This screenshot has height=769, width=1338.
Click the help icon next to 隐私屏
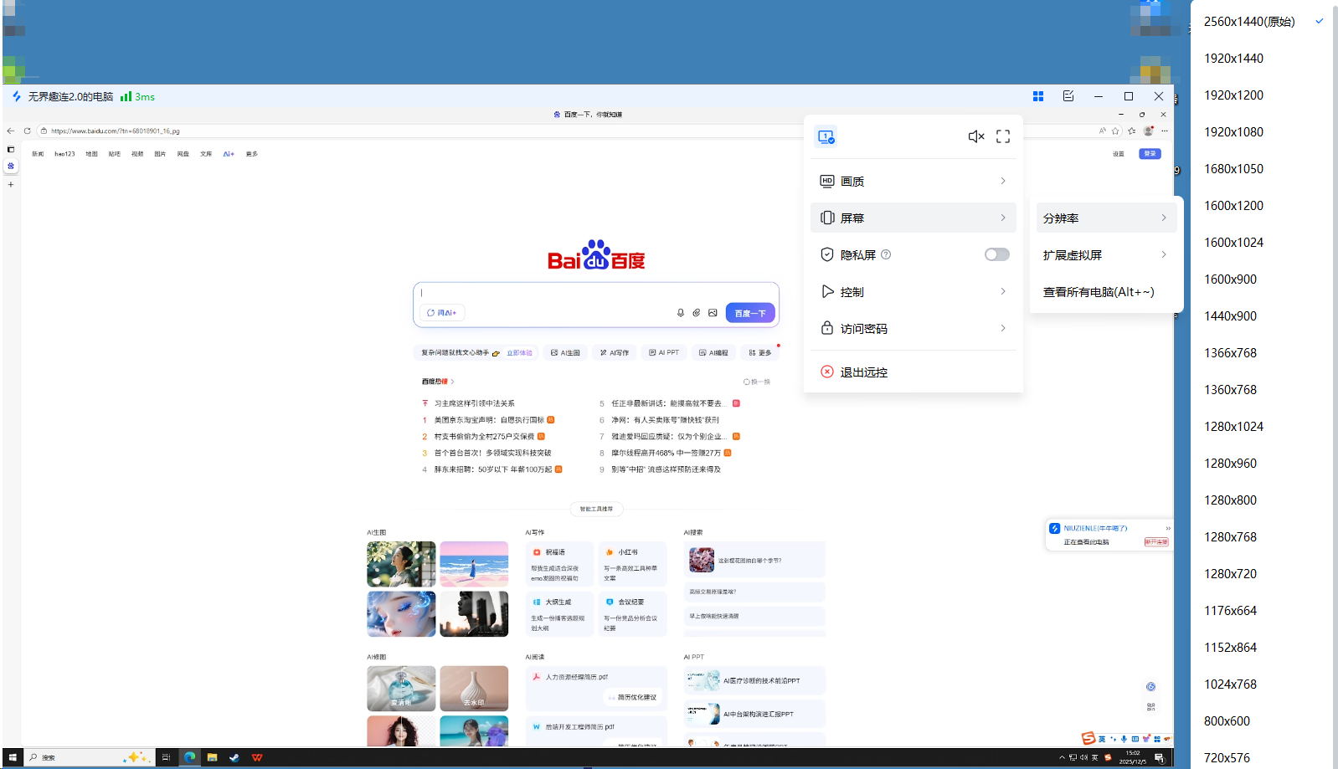886,254
